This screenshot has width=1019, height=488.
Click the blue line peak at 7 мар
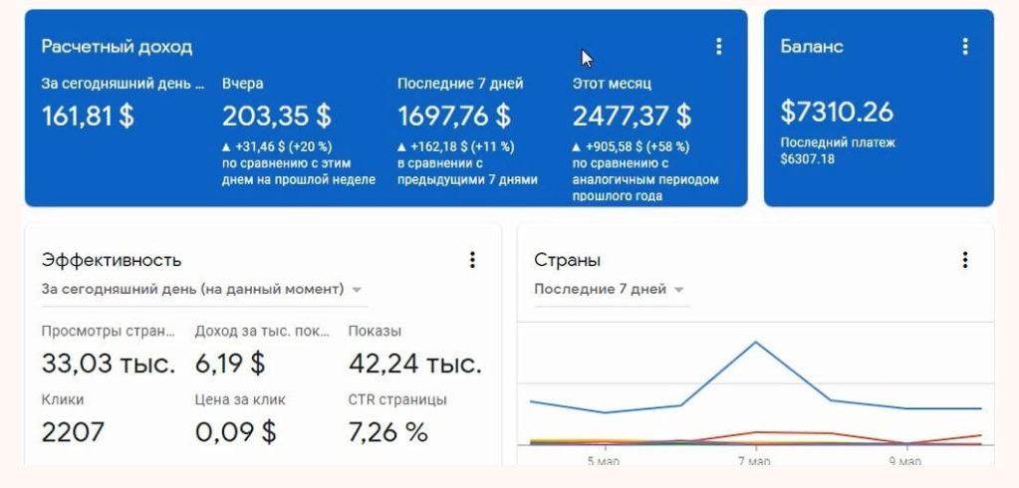click(x=755, y=343)
